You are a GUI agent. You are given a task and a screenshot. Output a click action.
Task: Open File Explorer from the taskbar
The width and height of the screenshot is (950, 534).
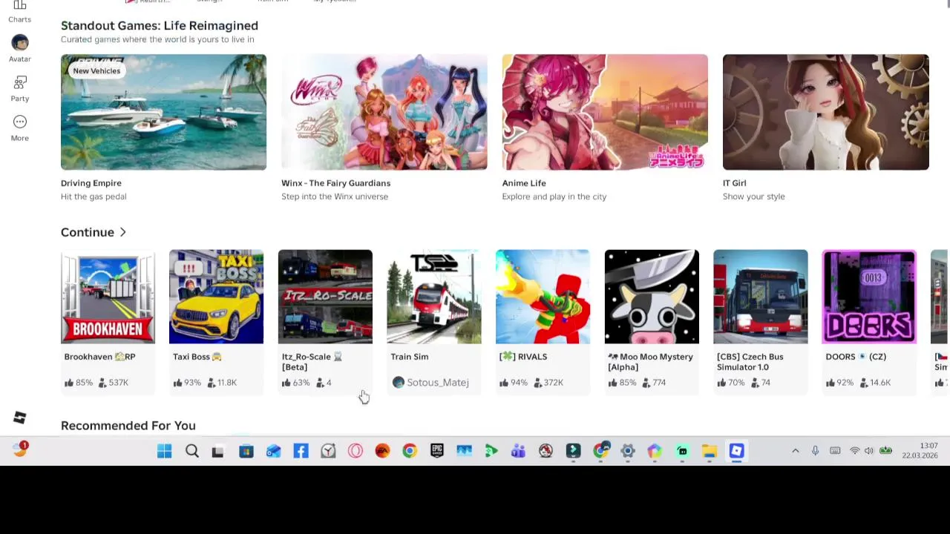click(710, 451)
